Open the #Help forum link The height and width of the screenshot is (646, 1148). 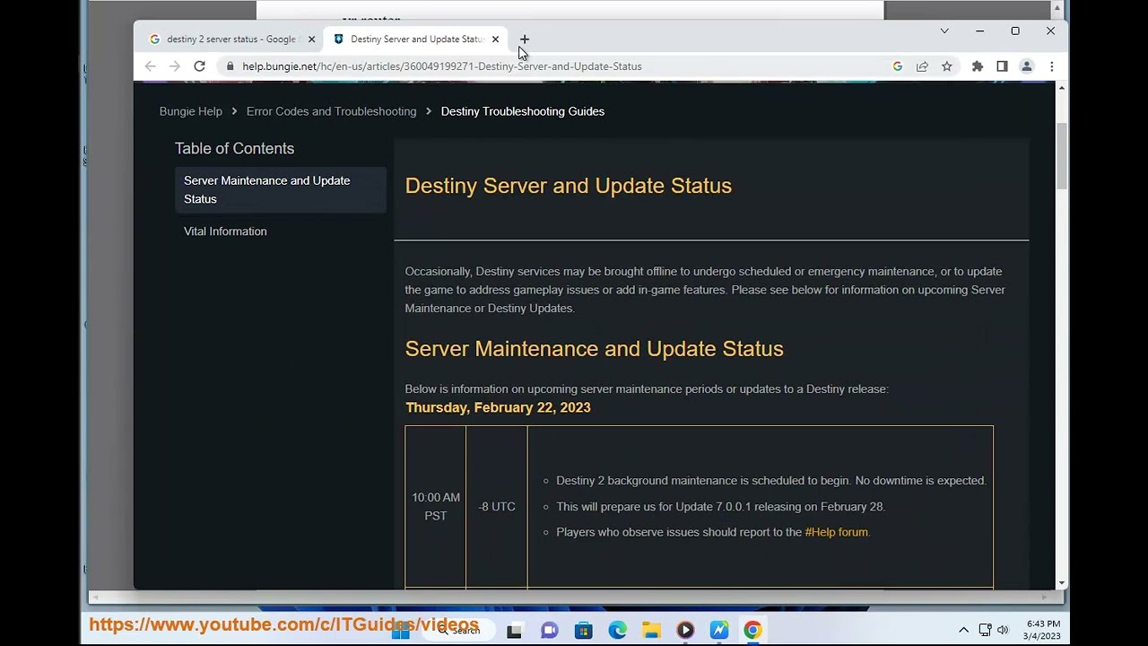point(837,532)
